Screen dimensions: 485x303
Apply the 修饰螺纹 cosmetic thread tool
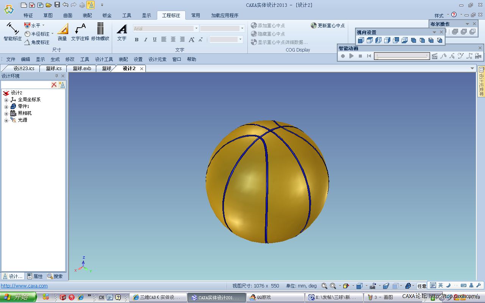100,32
